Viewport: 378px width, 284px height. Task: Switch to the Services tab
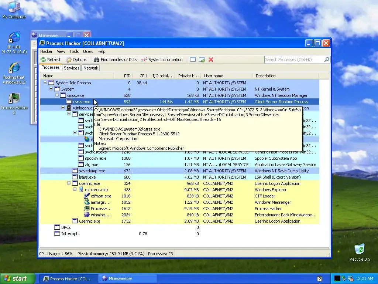point(71,68)
